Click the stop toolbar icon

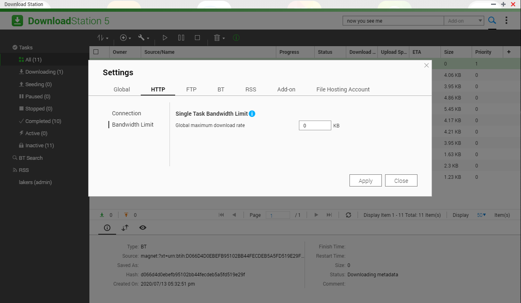tap(197, 38)
